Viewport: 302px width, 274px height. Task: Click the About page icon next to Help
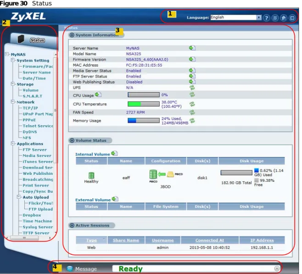275,18
